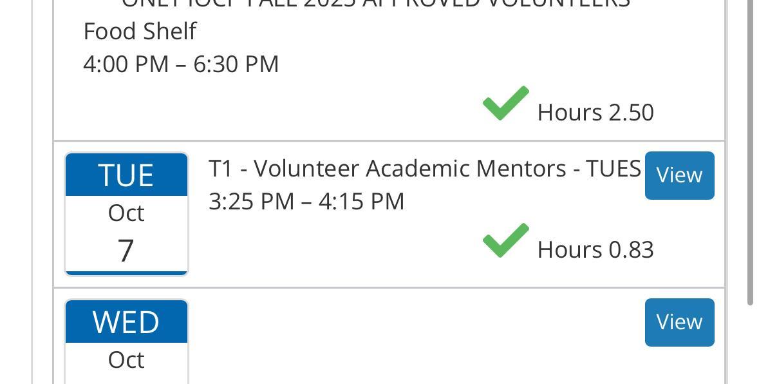Click the blue WED day header
The height and width of the screenshot is (384, 759).
[x=126, y=322]
